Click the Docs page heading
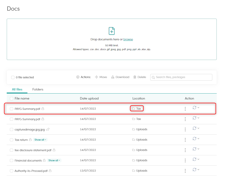225x176 pixels. [13, 9]
